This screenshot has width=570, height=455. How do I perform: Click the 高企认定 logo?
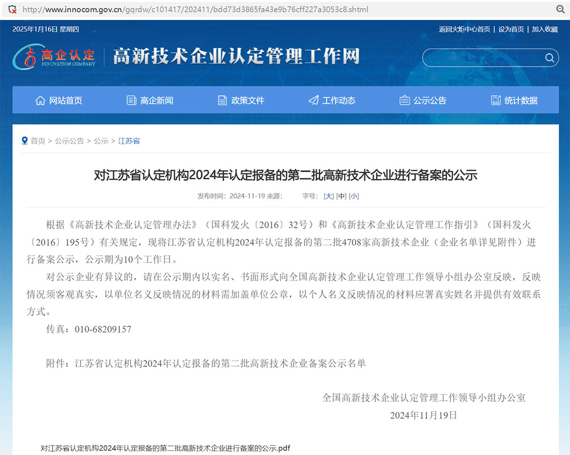coord(54,57)
